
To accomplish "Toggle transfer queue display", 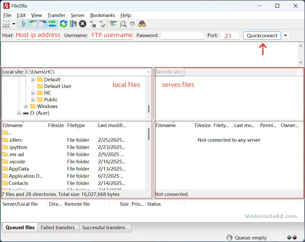I will (52, 24).
